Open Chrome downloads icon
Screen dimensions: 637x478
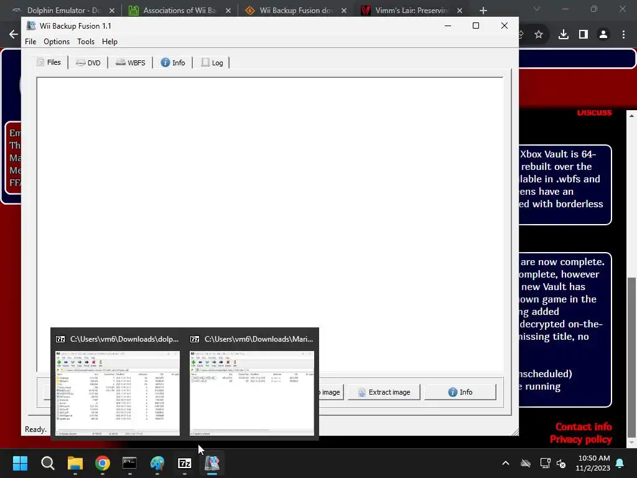(x=564, y=35)
